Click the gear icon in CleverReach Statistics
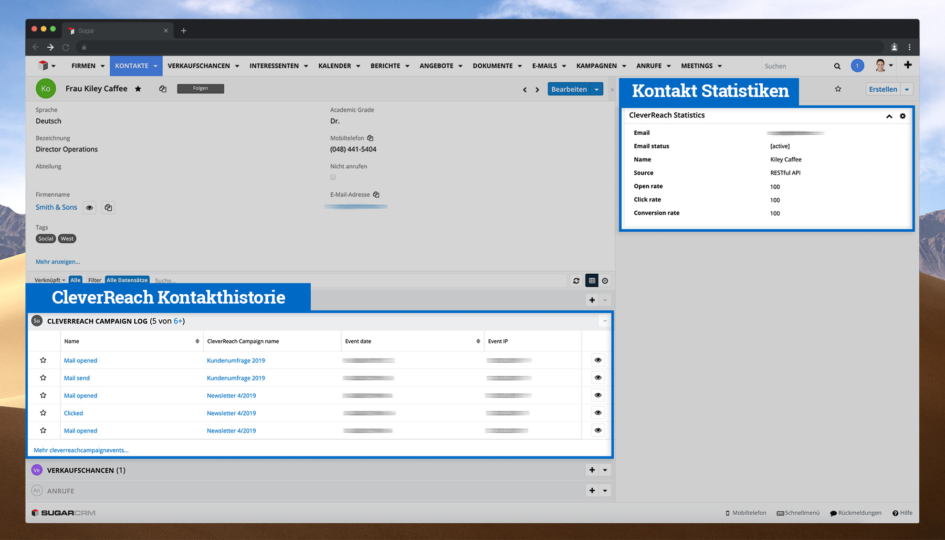 pos(902,116)
